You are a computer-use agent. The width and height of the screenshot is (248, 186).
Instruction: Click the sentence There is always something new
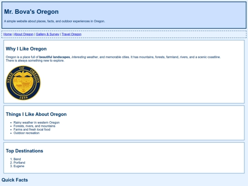[35, 61]
